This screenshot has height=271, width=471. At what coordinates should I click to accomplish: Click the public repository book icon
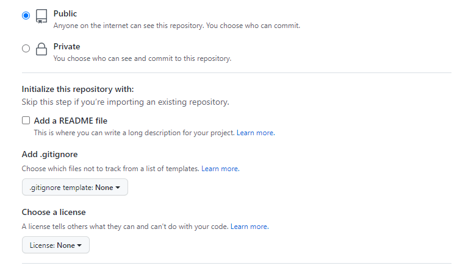pyautogui.click(x=41, y=16)
